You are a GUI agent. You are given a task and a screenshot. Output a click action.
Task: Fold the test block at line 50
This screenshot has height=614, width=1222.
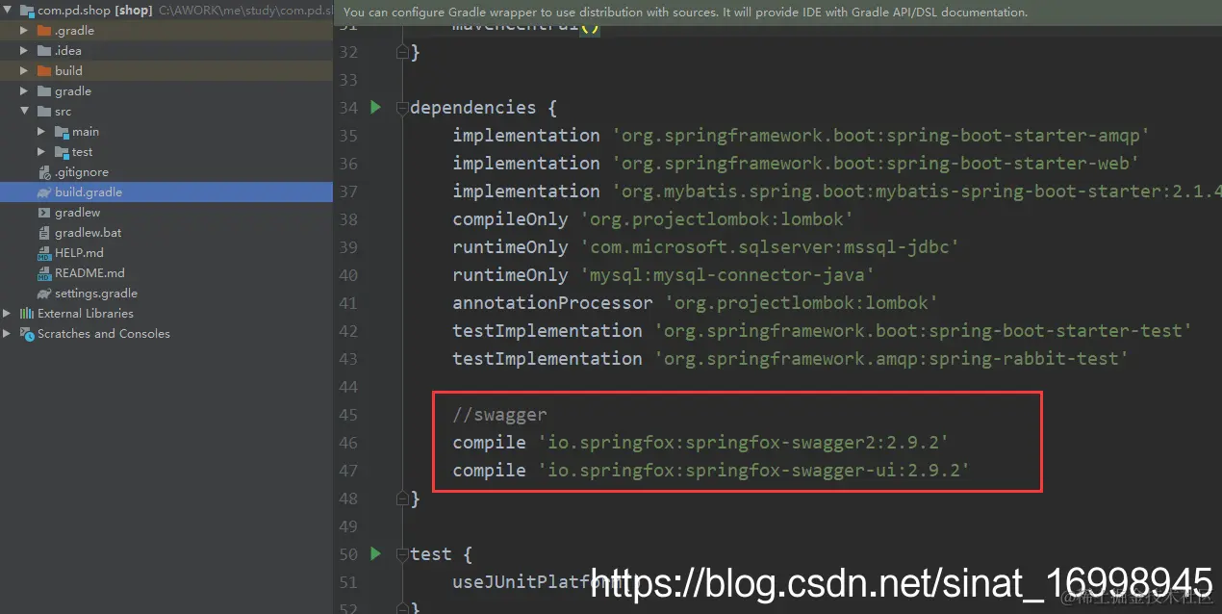(x=402, y=554)
